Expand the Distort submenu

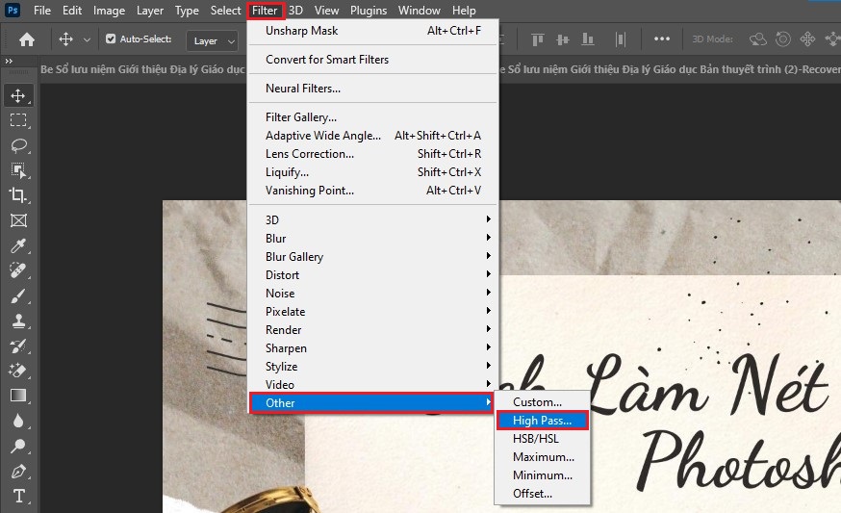coord(371,274)
